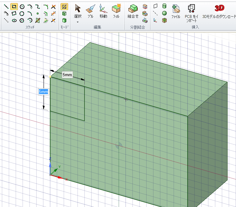Insert a Cylinder

pyautogui.click(x=164, y=6)
